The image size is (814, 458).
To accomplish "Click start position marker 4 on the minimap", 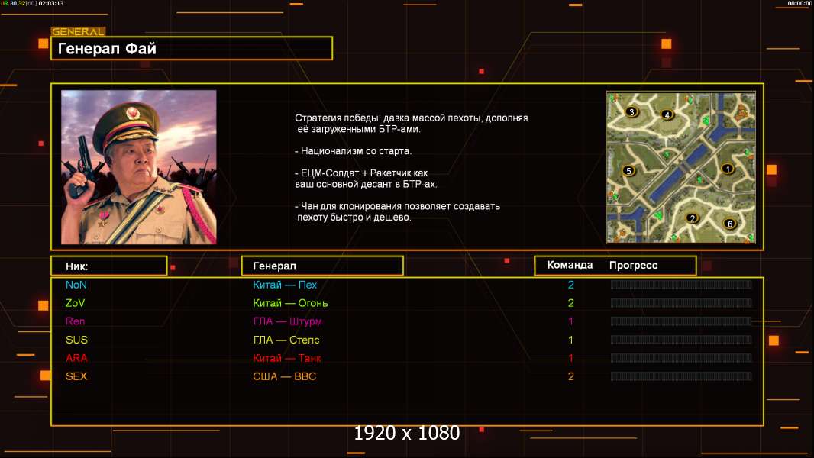I will 667,114.
